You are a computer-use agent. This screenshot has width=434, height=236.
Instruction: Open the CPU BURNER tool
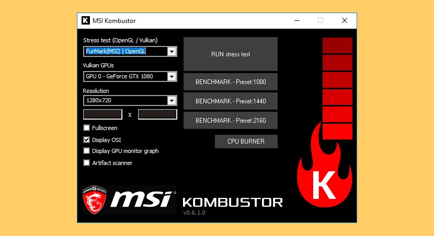pos(246,141)
